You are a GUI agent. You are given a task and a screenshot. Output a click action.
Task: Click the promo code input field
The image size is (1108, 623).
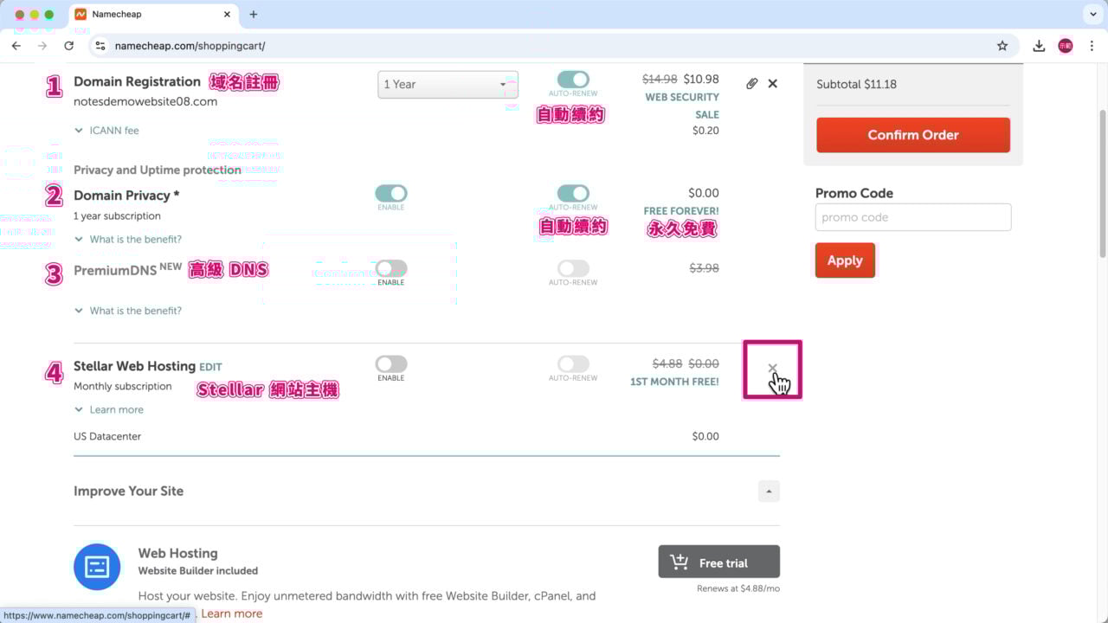pos(912,217)
